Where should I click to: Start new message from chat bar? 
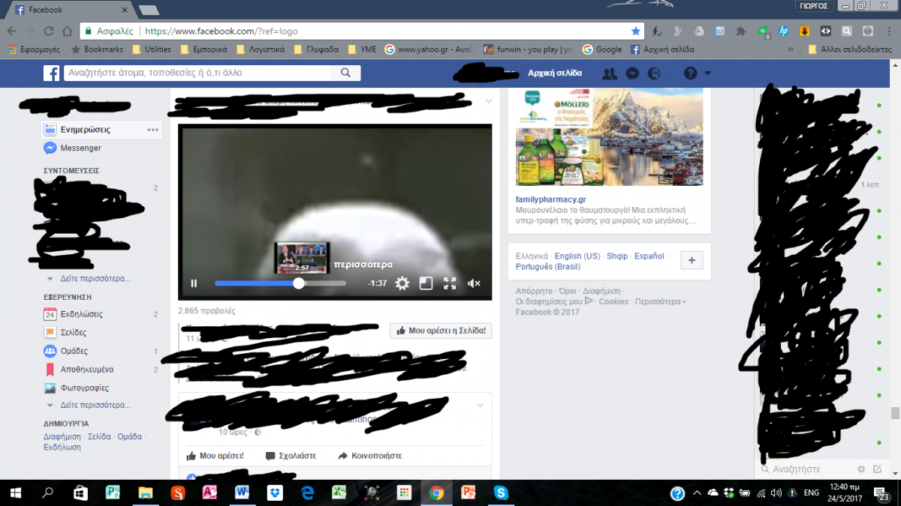[x=877, y=469]
